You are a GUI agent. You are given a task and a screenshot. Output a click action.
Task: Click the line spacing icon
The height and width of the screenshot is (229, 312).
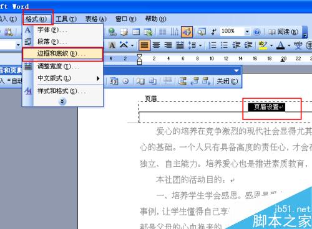point(192,45)
